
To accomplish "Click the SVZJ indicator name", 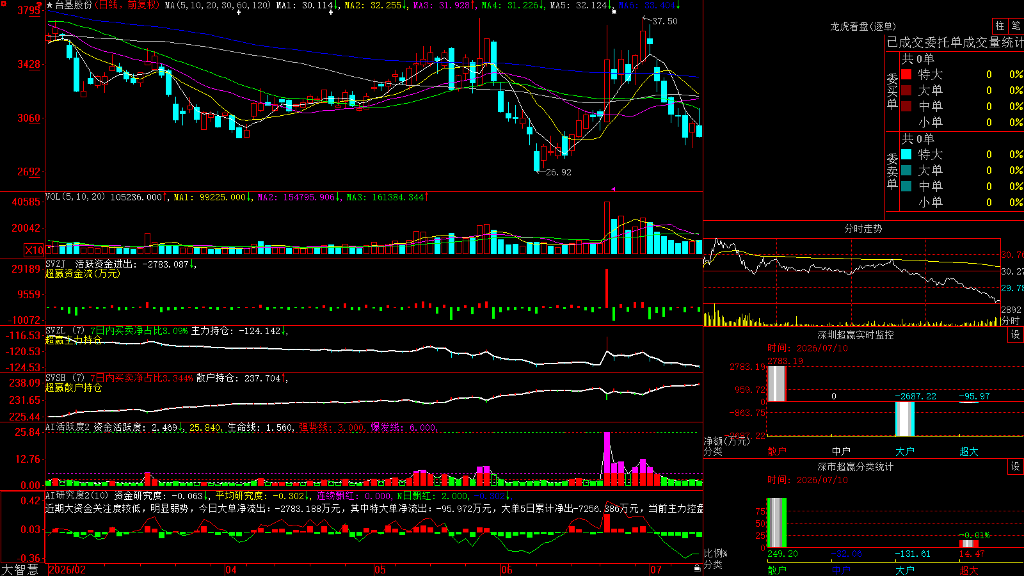I will (56, 264).
